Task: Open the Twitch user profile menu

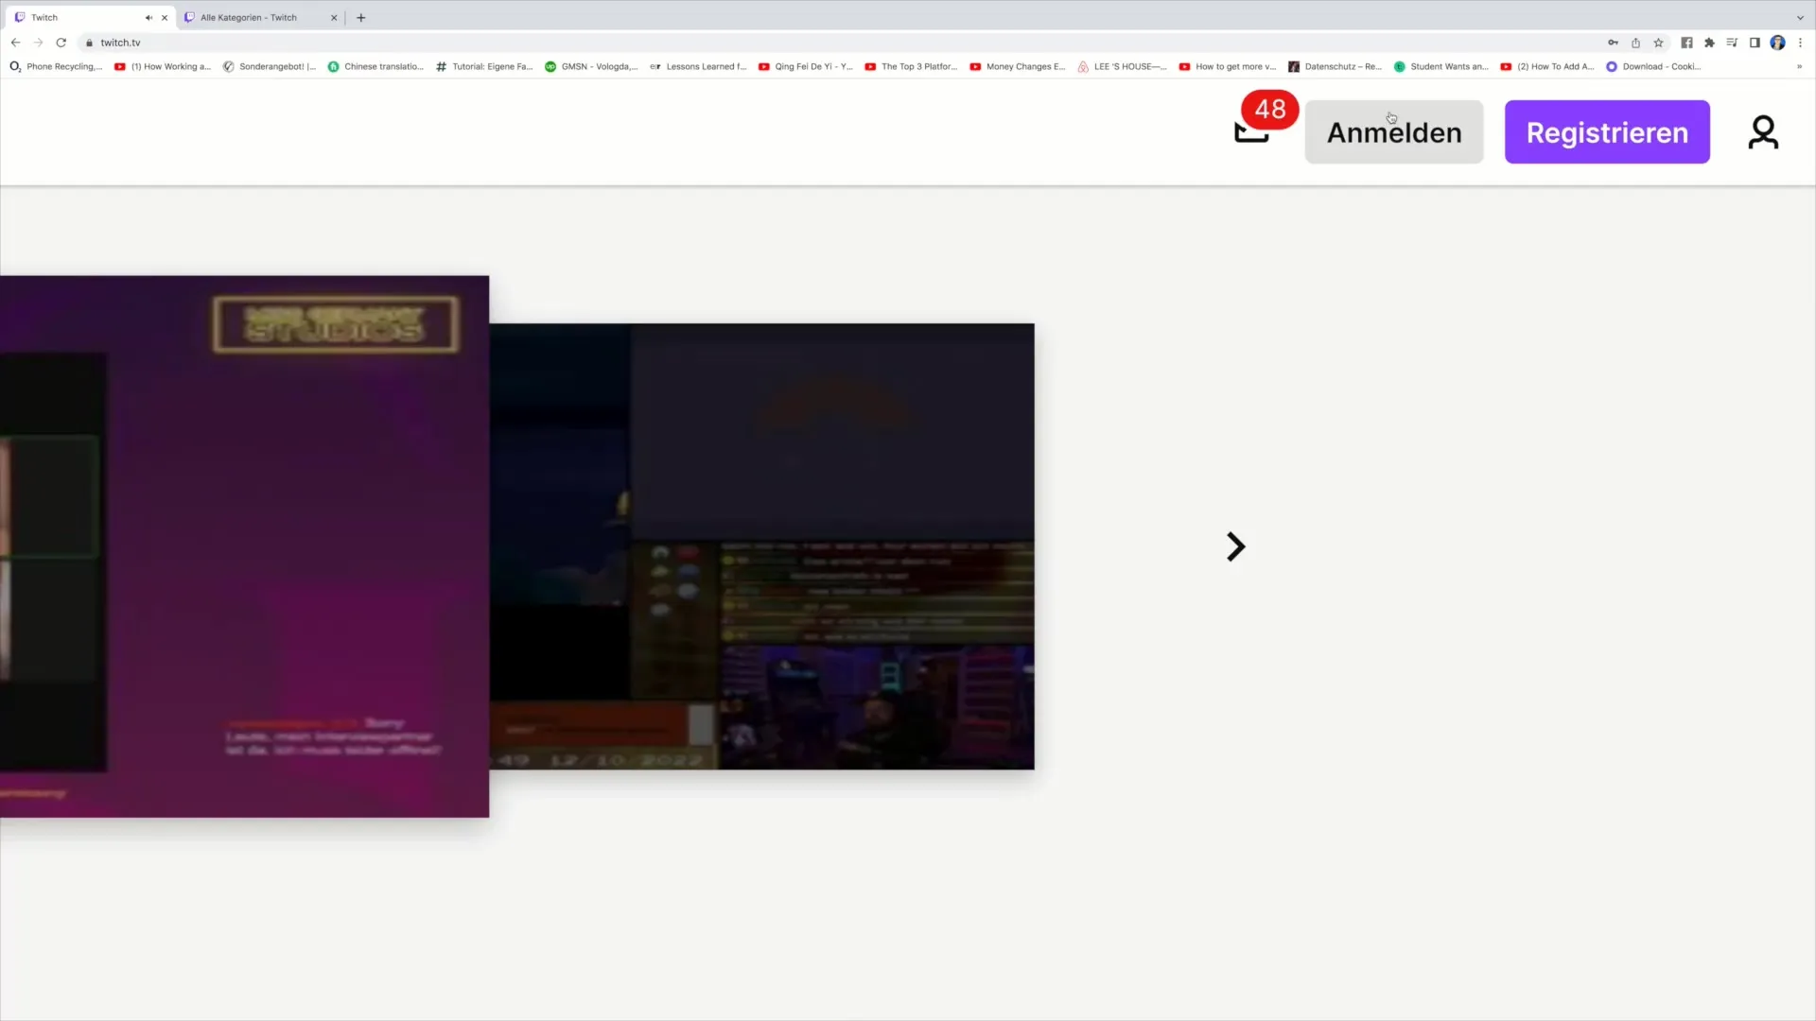Action: (1763, 132)
